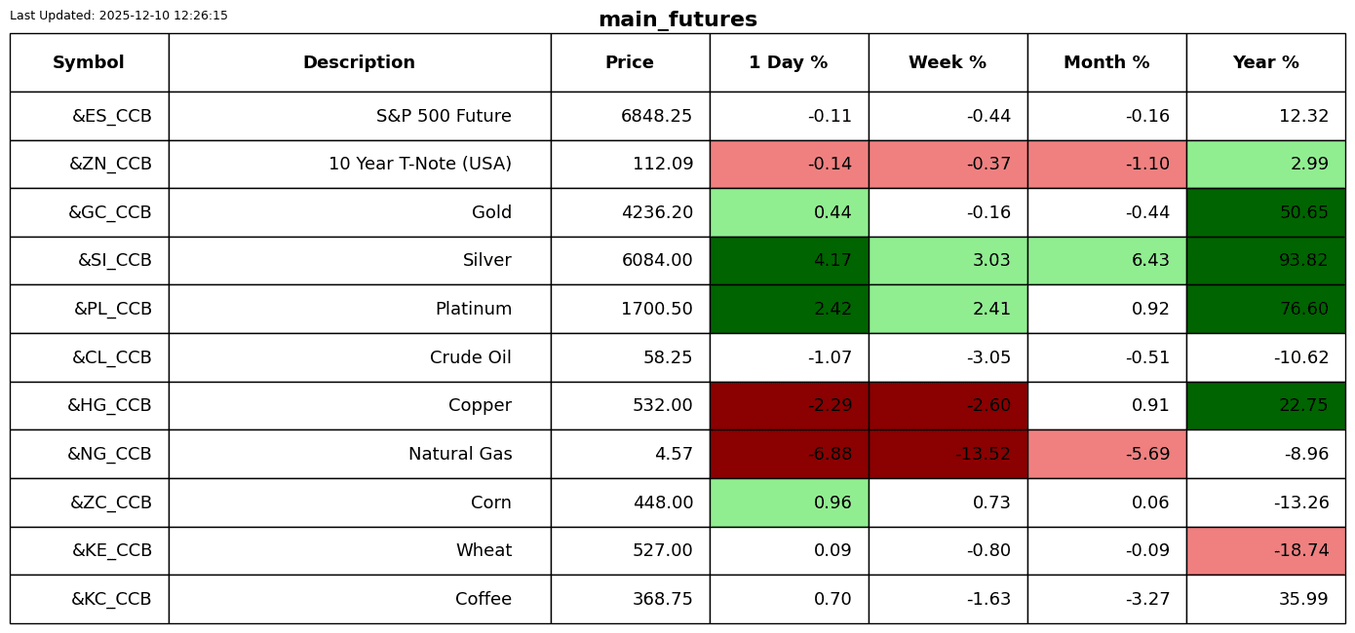
Task: Click the Symbol column header
Action: (x=89, y=63)
